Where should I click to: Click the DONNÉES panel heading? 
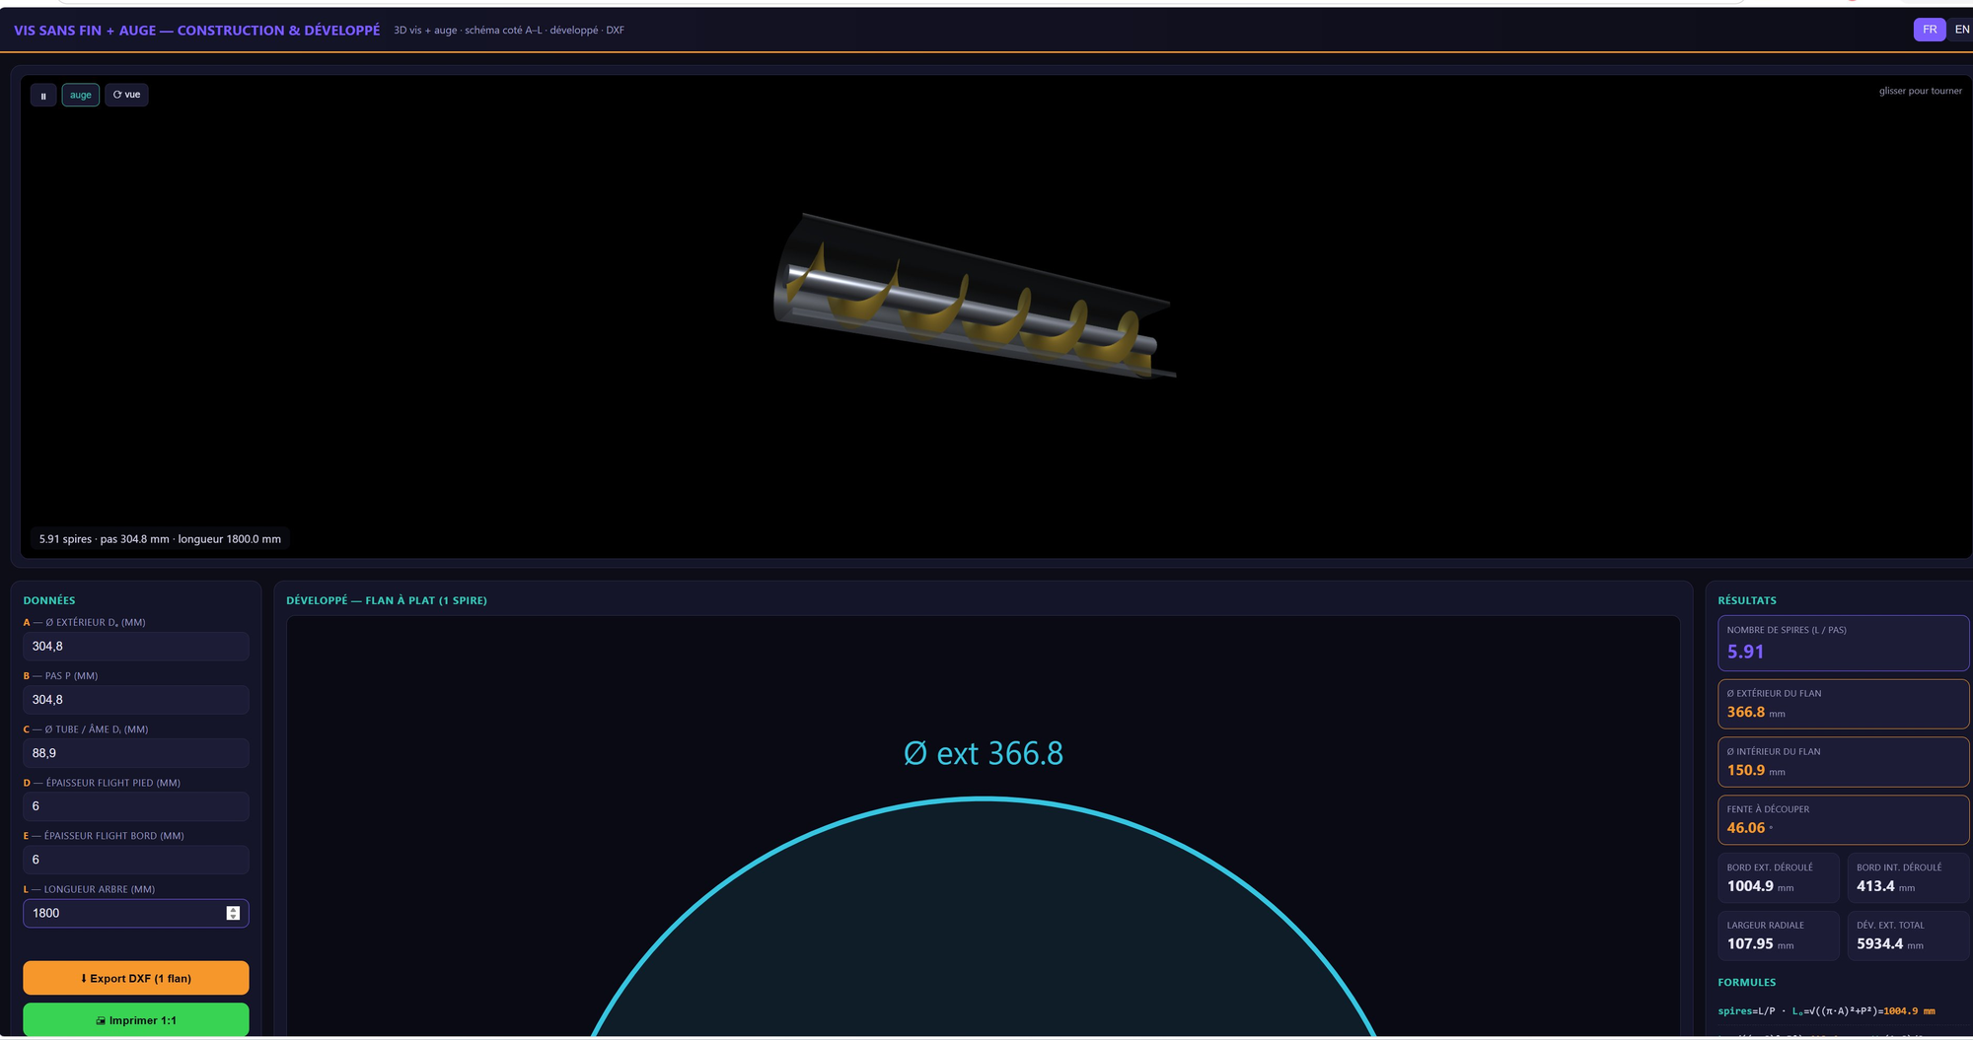(x=49, y=600)
